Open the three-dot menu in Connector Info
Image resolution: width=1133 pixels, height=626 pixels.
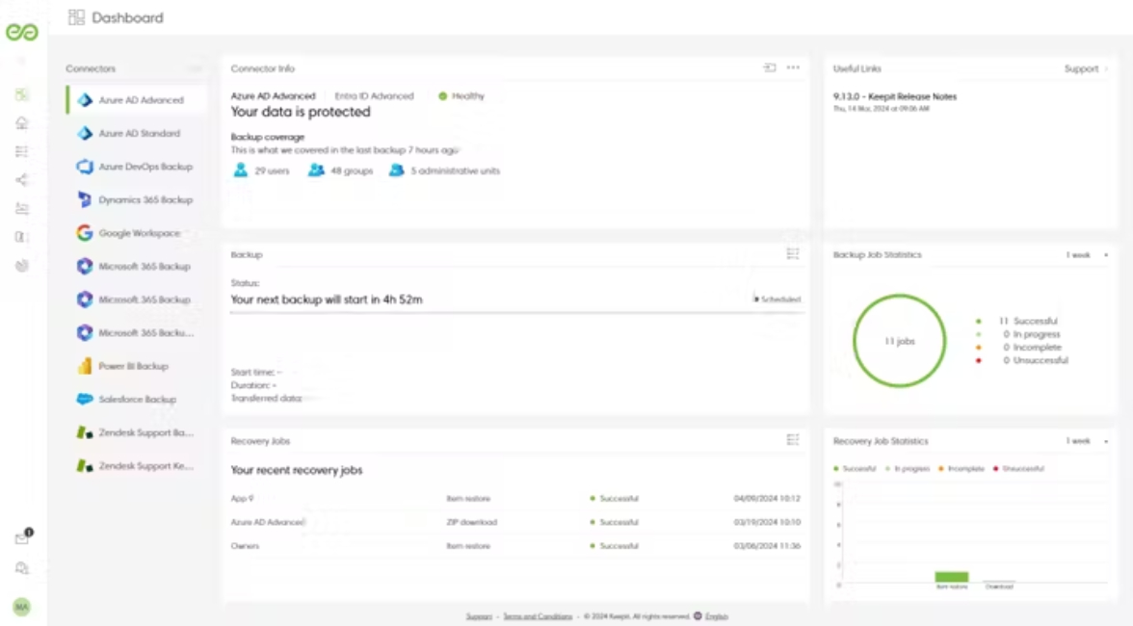click(794, 67)
